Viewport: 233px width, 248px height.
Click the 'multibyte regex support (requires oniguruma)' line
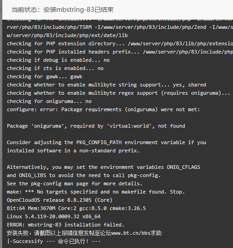(118, 93)
